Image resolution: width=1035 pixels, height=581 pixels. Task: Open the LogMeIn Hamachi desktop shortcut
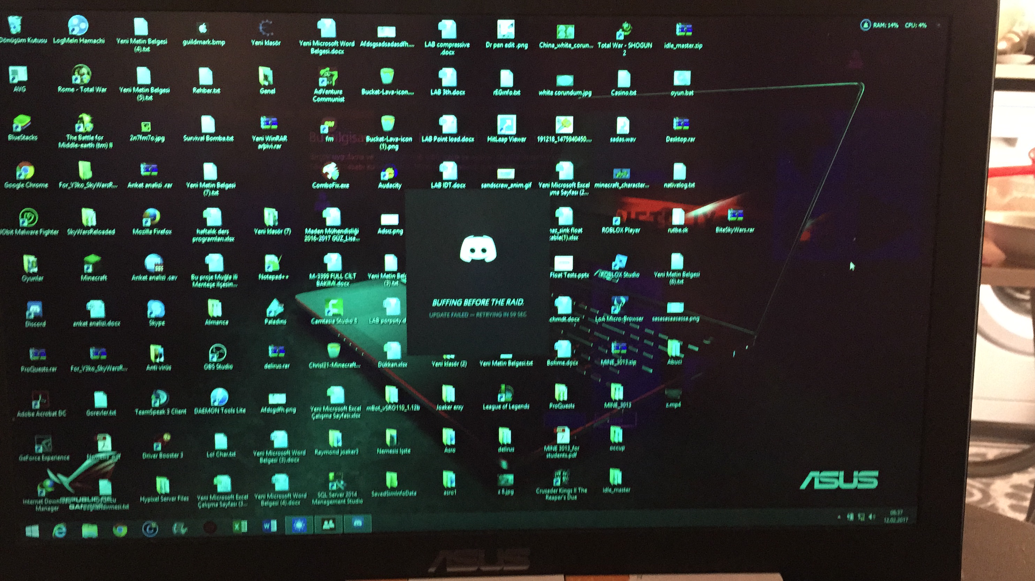(78, 30)
